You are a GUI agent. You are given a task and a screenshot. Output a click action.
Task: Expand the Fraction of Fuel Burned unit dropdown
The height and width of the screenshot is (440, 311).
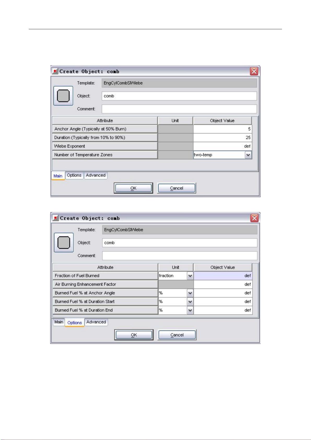[190, 276]
